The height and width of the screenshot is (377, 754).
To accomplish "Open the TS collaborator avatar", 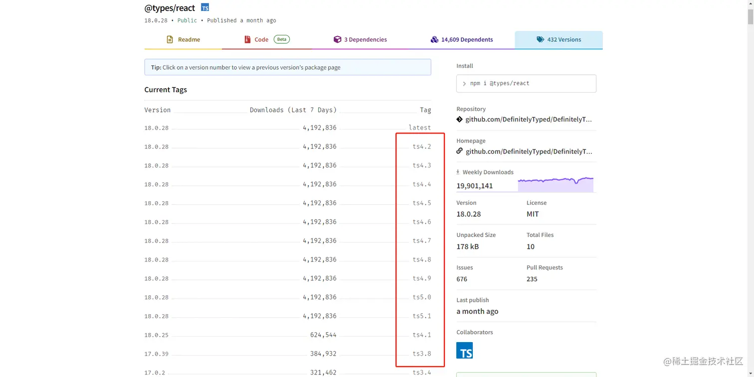I will coord(464,350).
